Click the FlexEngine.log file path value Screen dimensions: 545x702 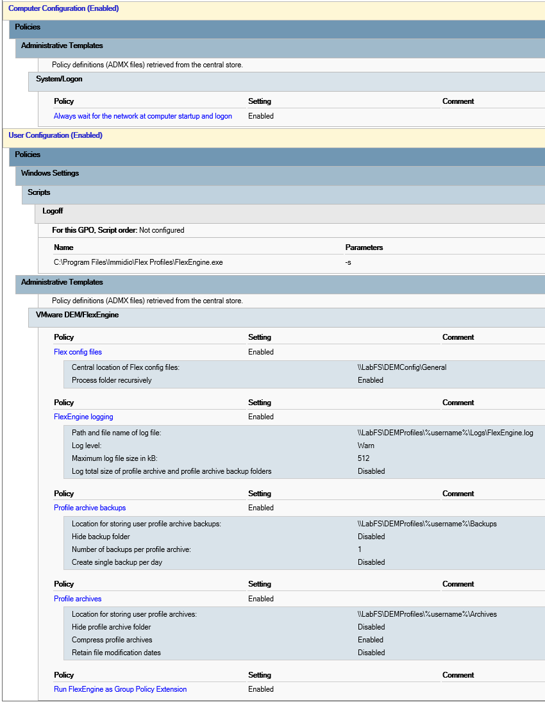click(x=445, y=433)
